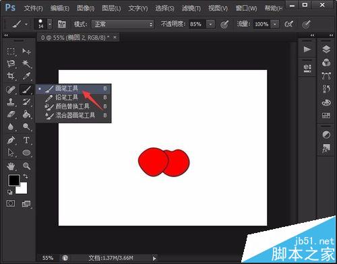Choose 铅笔工具 from the flyout
The image size is (337, 264).
[73, 98]
